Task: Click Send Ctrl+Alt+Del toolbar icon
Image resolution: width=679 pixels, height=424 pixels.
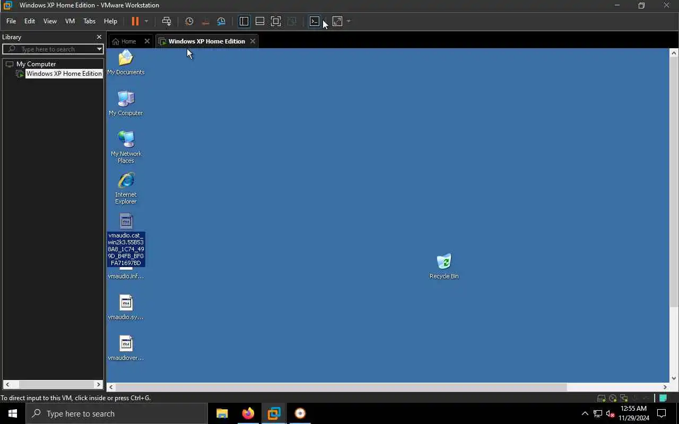Action: (167, 21)
